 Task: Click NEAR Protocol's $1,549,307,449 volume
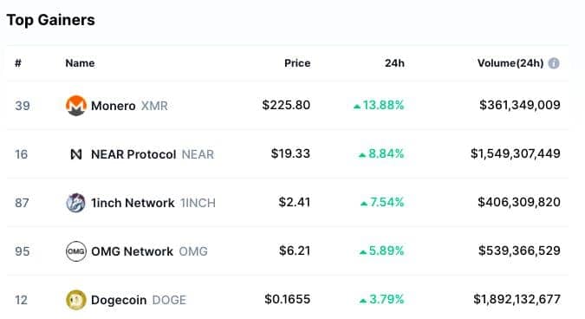(515, 153)
